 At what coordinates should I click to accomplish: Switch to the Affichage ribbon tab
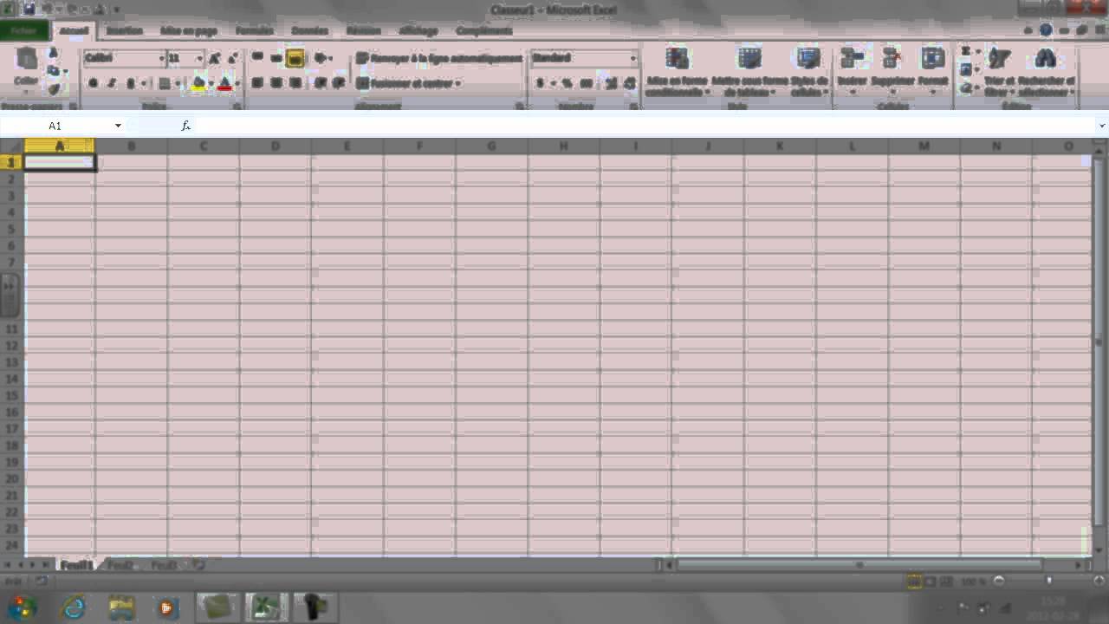click(x=418, y=30)
